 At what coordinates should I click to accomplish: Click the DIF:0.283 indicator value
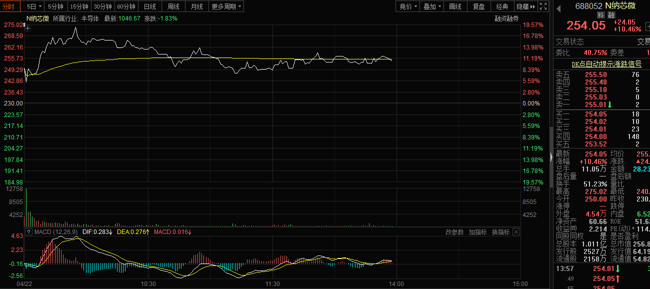coord(97,232)
